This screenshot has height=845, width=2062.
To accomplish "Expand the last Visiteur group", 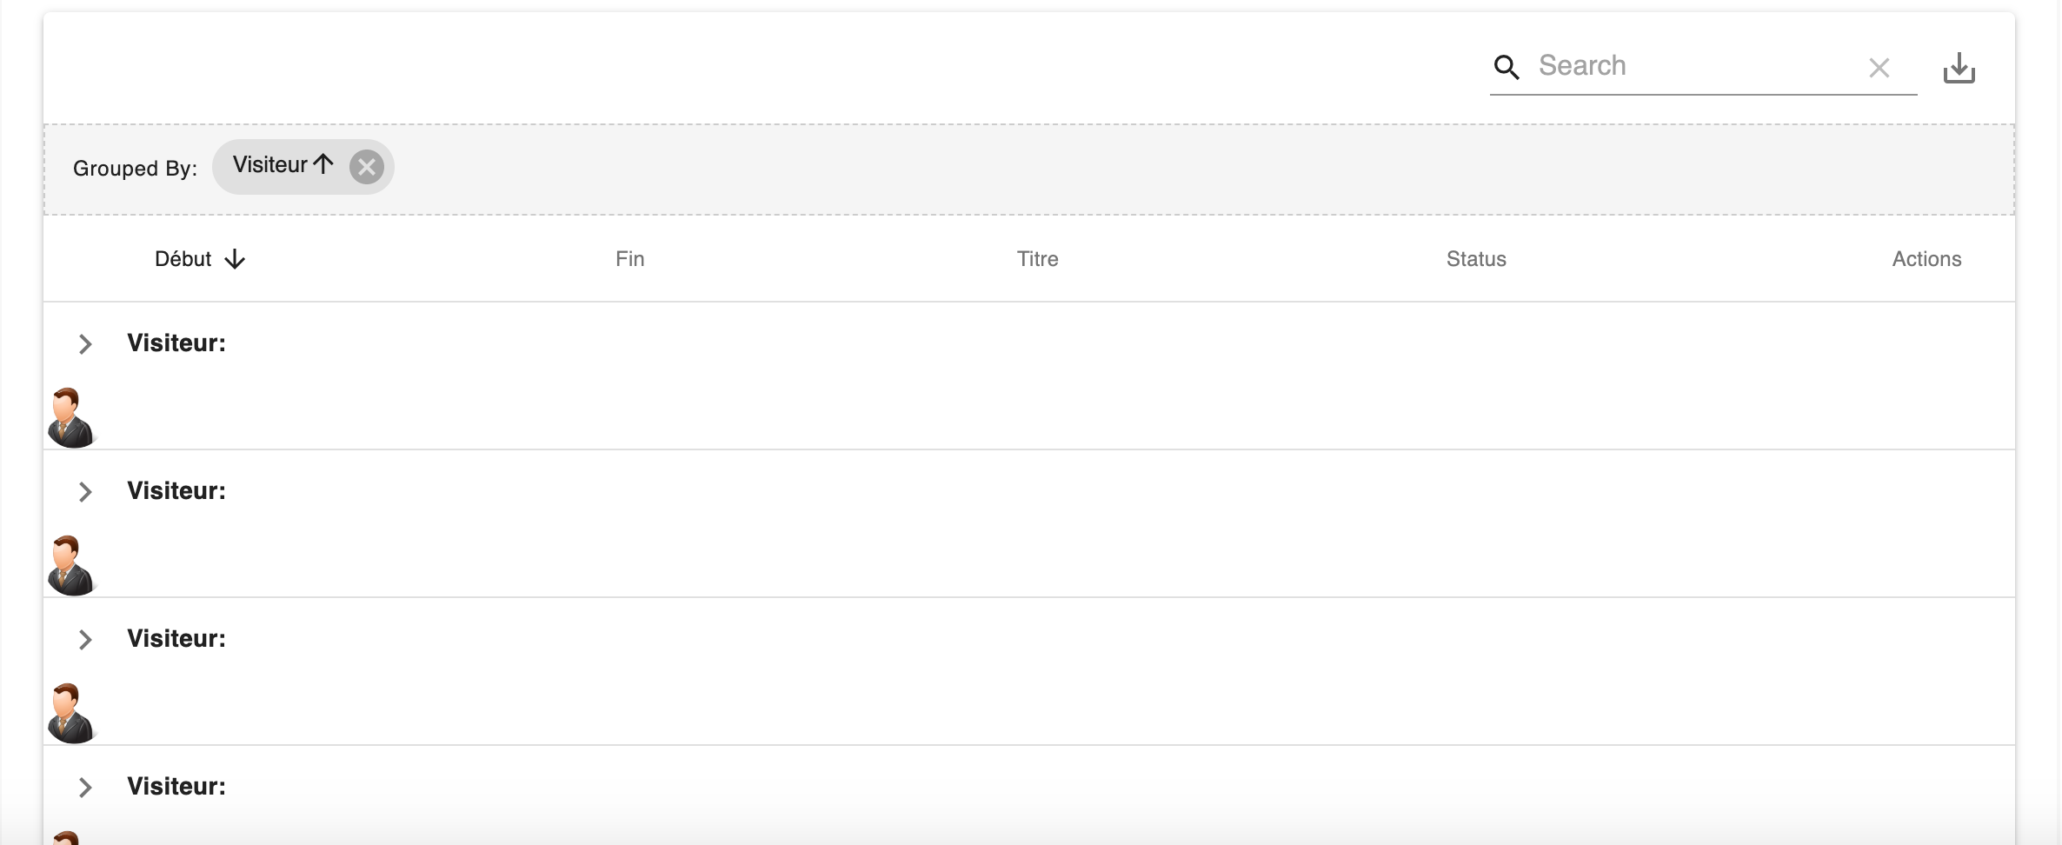I will [x=84, y=787].
